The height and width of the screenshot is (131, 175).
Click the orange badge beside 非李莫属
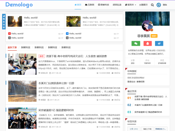point(154,36)
